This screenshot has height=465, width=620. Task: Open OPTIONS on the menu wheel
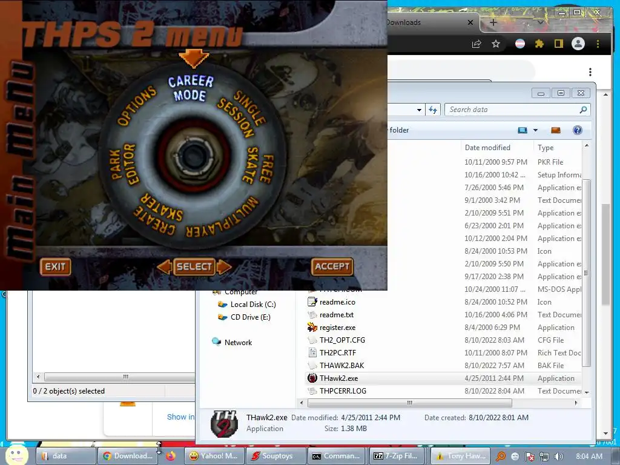click(x=137, y=105)
